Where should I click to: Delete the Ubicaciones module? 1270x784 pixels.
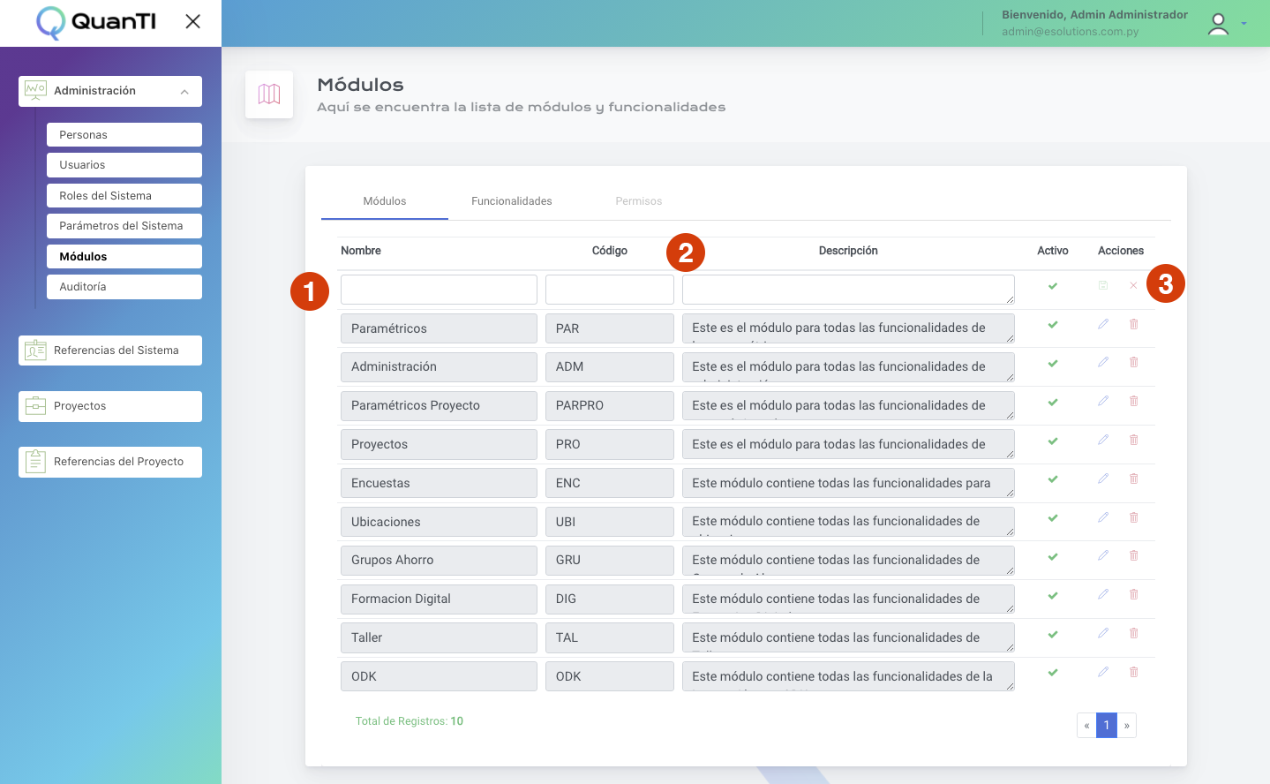(1134, 517)
